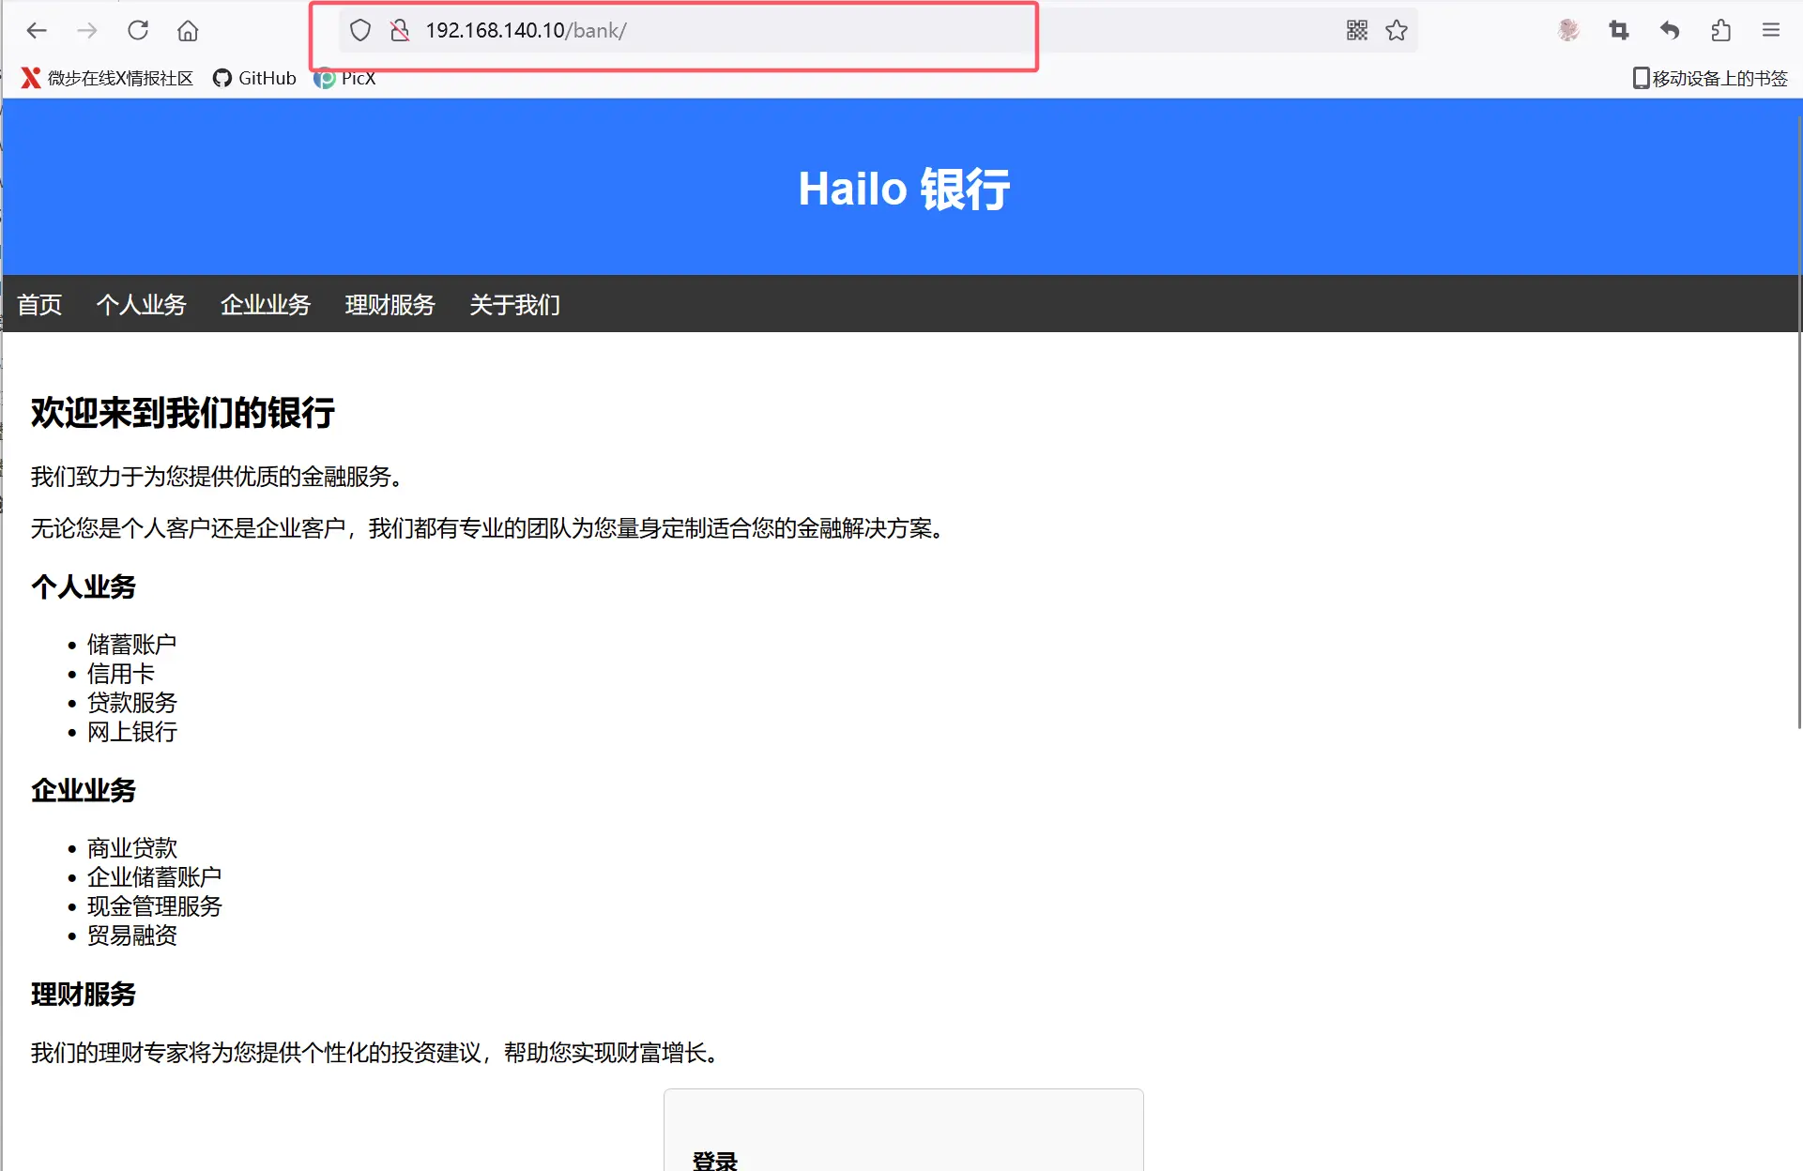Open 移动设备上的书签 folder

tap(1710, 78)
